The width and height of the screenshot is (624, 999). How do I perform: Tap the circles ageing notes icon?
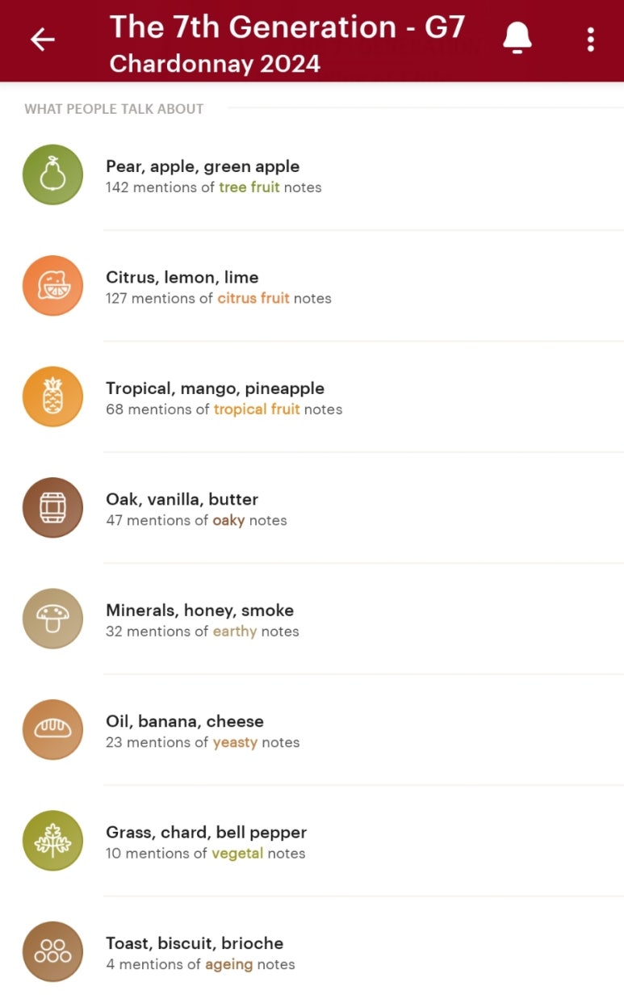(x=52, y=951)
